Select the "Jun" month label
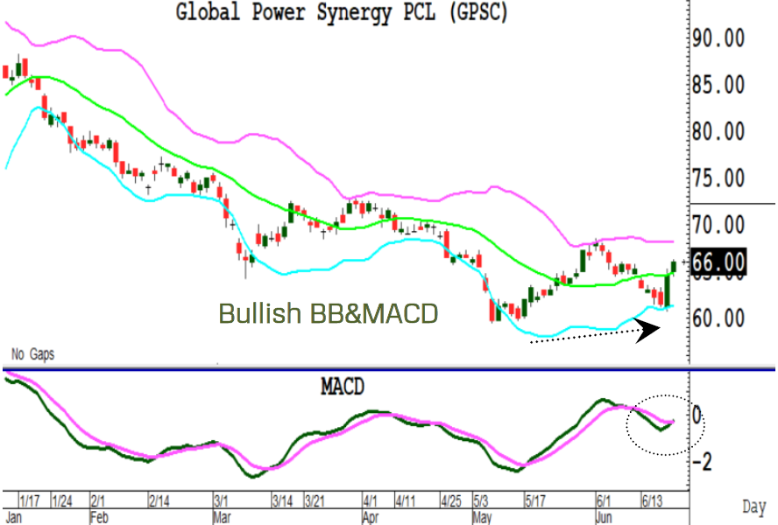 (604, 517)
